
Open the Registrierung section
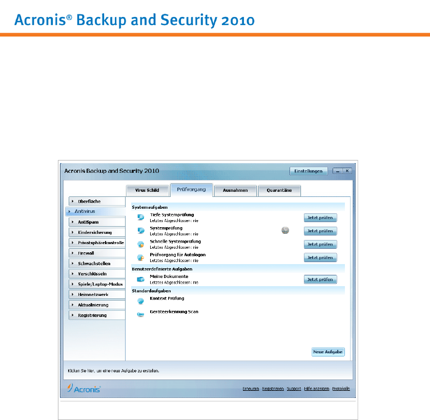coord(97,315)
